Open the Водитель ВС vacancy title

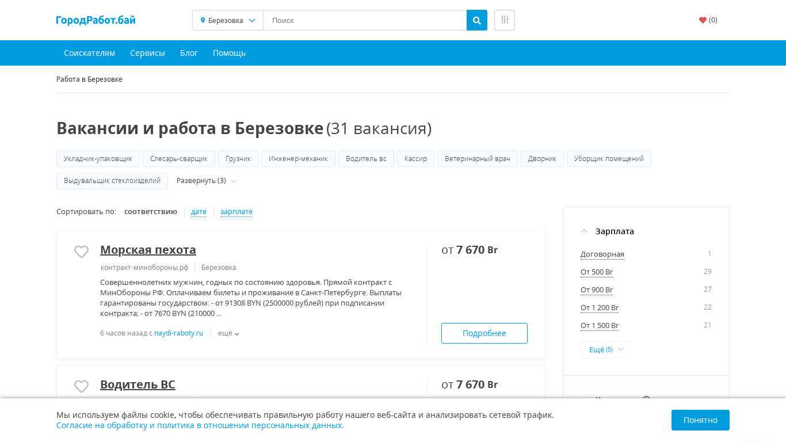[138, 384]
